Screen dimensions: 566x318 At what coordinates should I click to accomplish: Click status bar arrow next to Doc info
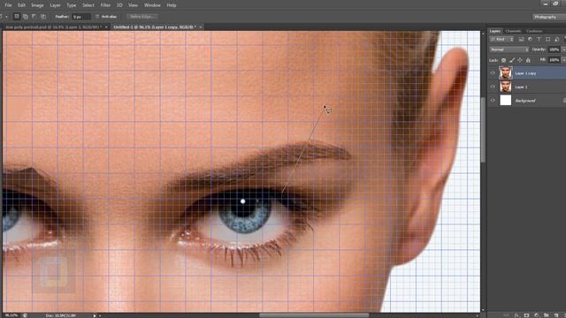tap(95, 315)
